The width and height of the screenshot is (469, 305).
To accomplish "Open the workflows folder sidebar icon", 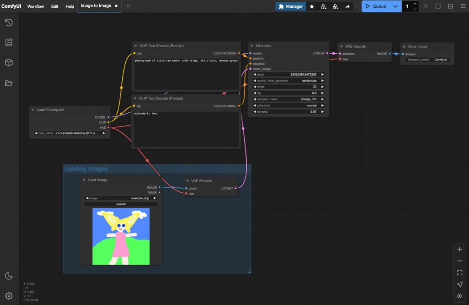I will pos(9,83).
